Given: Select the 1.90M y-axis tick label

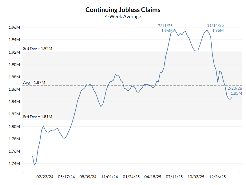Looking at the screenshot, I should pyautogui.click(x=14, y=65).
